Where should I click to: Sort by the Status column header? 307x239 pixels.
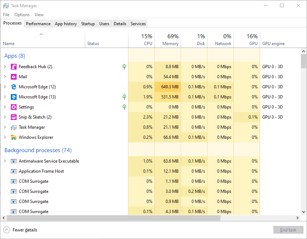click(106, 40)
